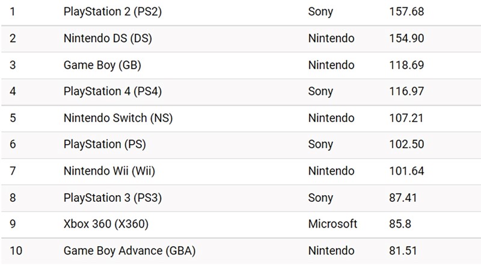Screen dimensions: 481x266
Task: Click the sales figure 157.68
Action: coord(406,12)
